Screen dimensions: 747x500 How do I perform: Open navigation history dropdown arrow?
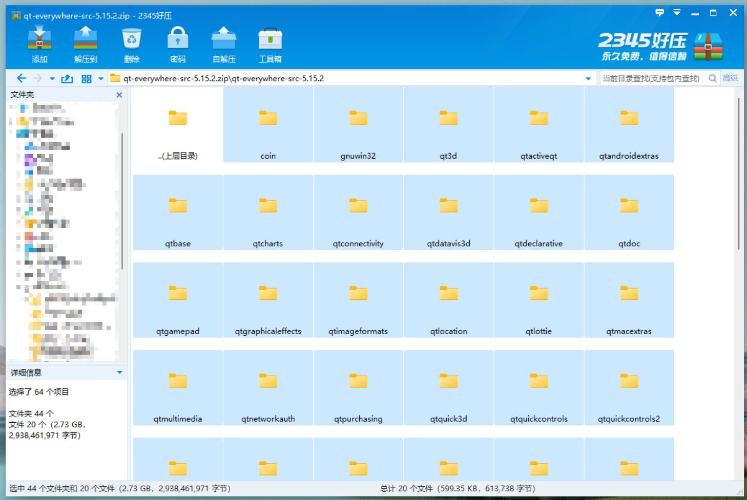click(52, 79)
